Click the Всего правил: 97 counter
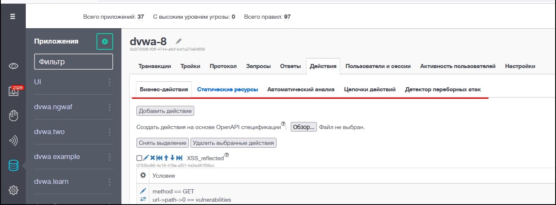Screen dimensions: 556x205 point(267,17)
